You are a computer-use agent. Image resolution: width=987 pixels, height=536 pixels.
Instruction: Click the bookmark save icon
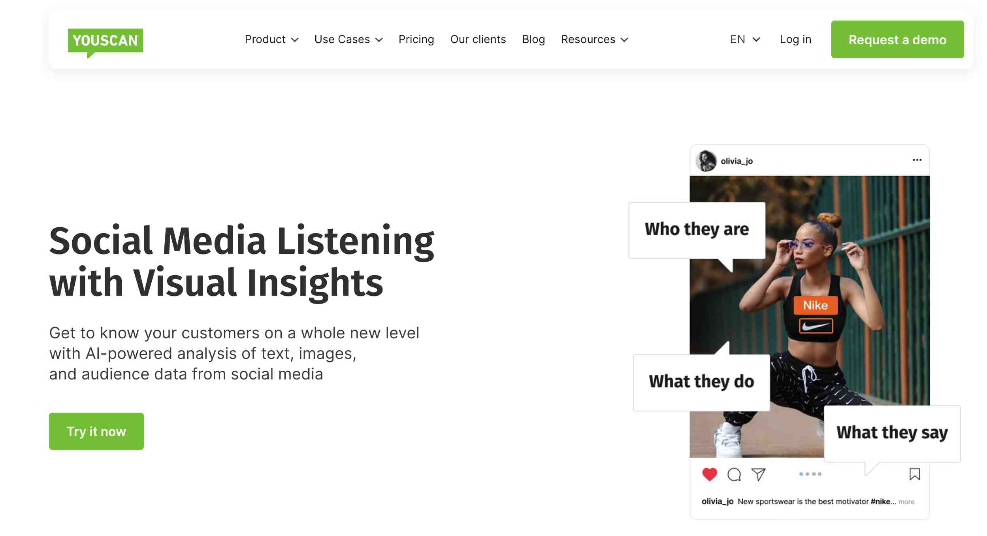[914, 474]
